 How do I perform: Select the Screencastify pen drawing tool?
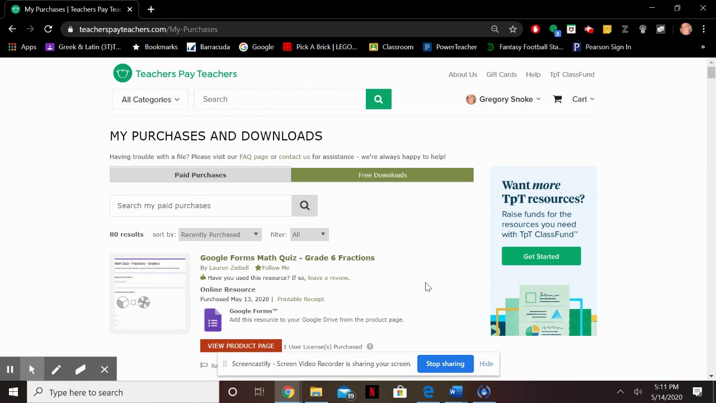coord(56,369)
